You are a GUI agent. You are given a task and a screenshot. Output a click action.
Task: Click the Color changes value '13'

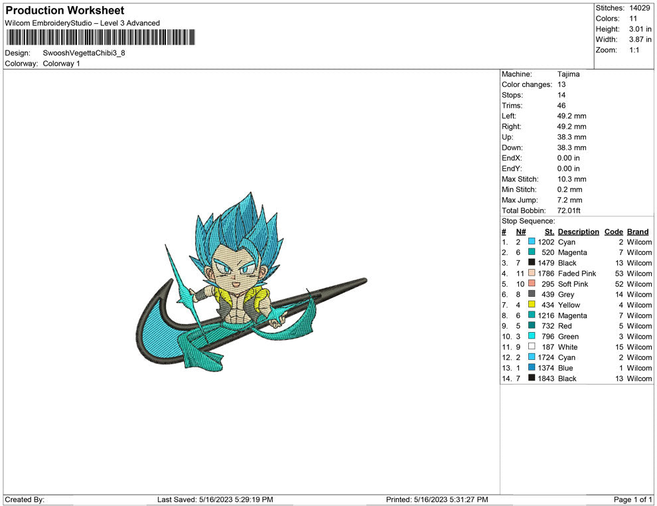click(561, 85)
